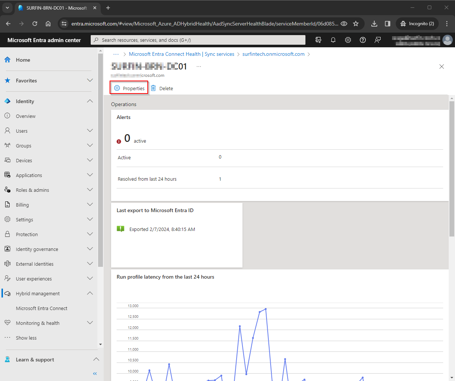
Task: Collapse the sidebar with double-chevron icon
Action: click(x=95, y=374)
